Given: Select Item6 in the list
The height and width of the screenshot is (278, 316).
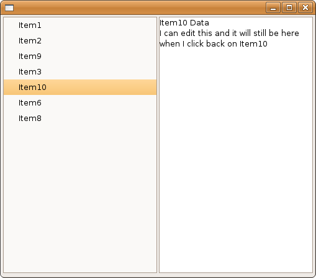Looking at the screenshot, I should click(x=80, y=103).
